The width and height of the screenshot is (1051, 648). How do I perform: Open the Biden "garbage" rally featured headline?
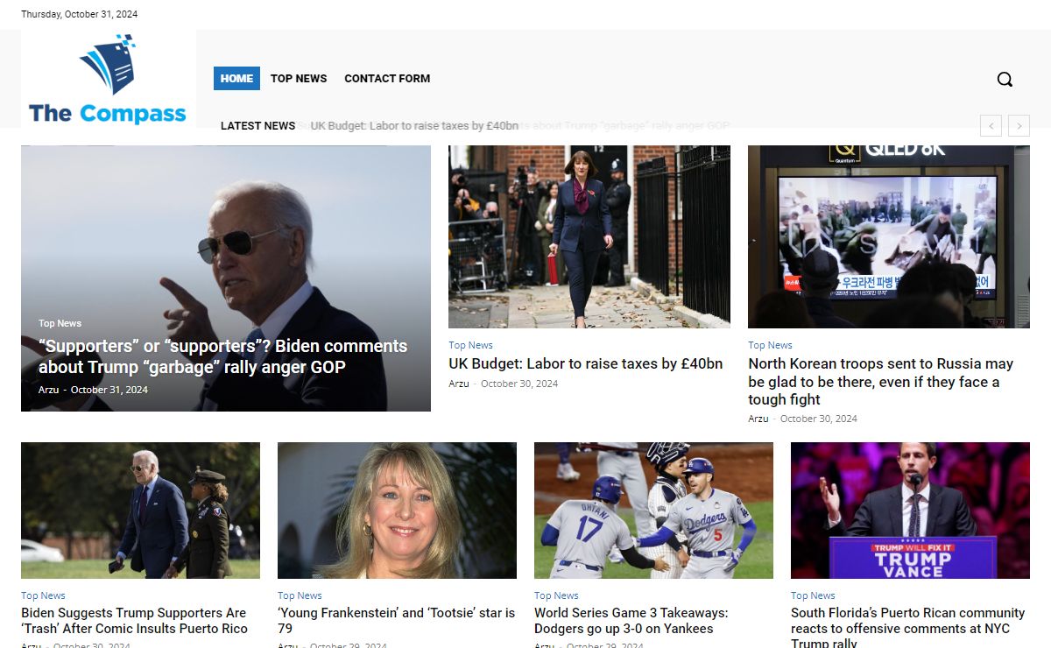point(222,356)
